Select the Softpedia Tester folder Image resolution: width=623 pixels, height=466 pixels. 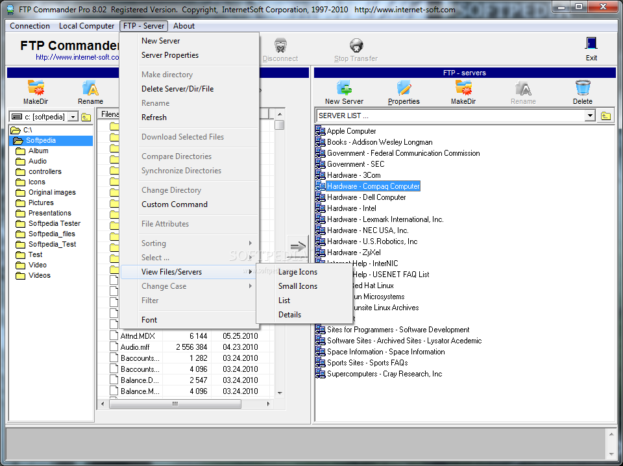(55, 223)
